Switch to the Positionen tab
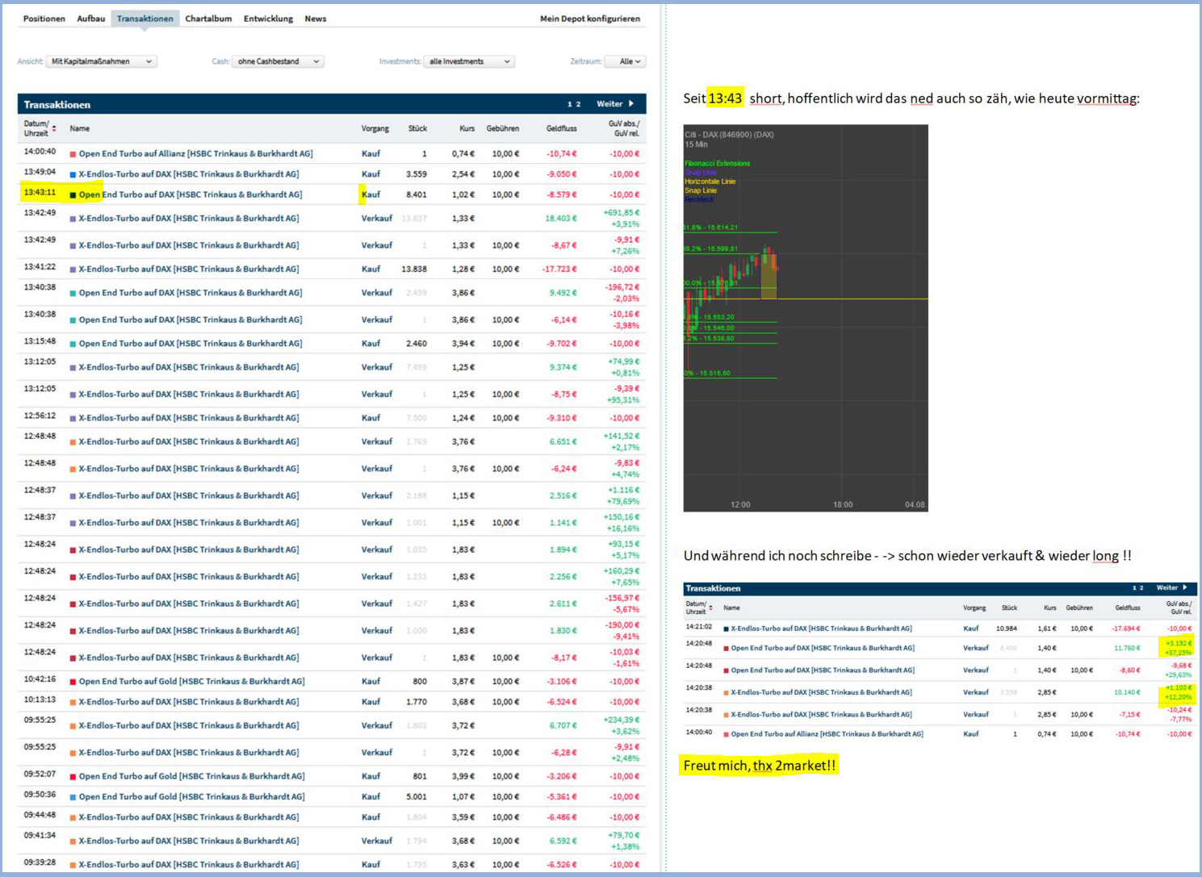This screenshot has width=1202, height=877. click(44, 19)
